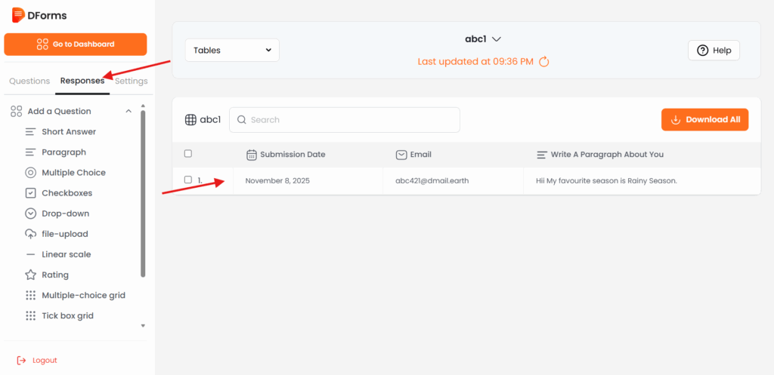Click the Rating star icon
This screenshot has height=375, width=774.
31,275
